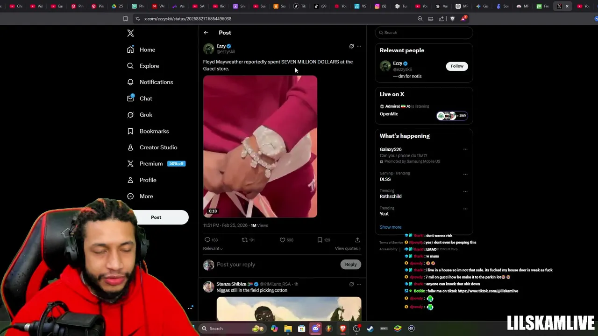Click the bookmark icon beside address bar
This screenshot has height=336, width=598.
(x=125, y=19)
